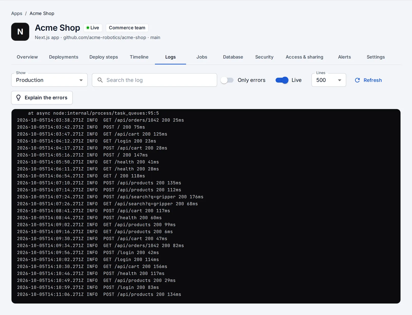Click the Refresh button

click(368, 80)
